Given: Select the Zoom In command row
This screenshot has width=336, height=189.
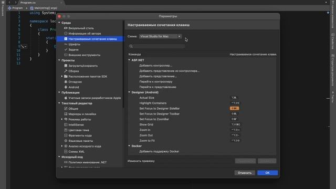Looking at the screenshot, I should coord(202,130).
